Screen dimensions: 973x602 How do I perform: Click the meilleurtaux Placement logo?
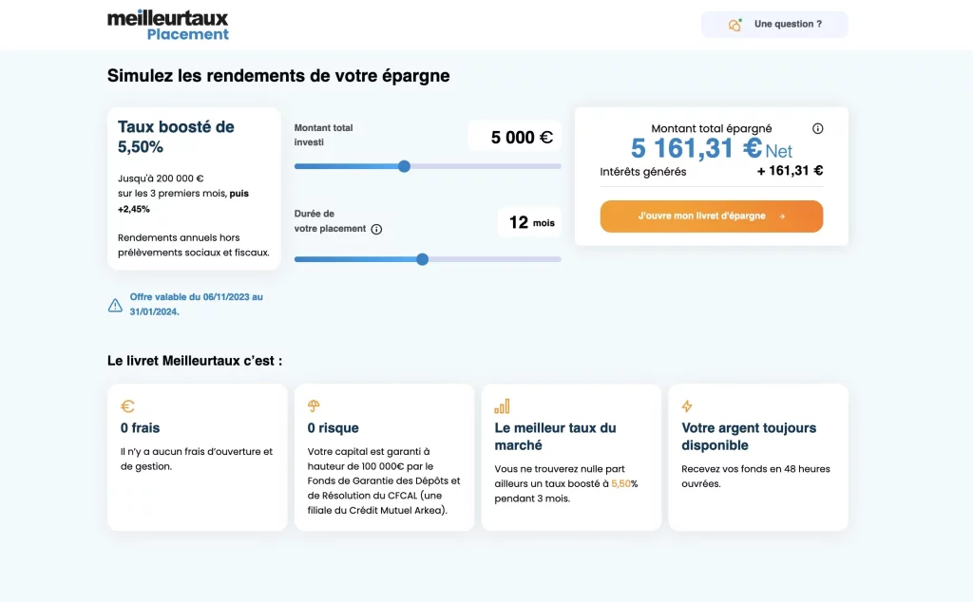[x=168, y=26]
